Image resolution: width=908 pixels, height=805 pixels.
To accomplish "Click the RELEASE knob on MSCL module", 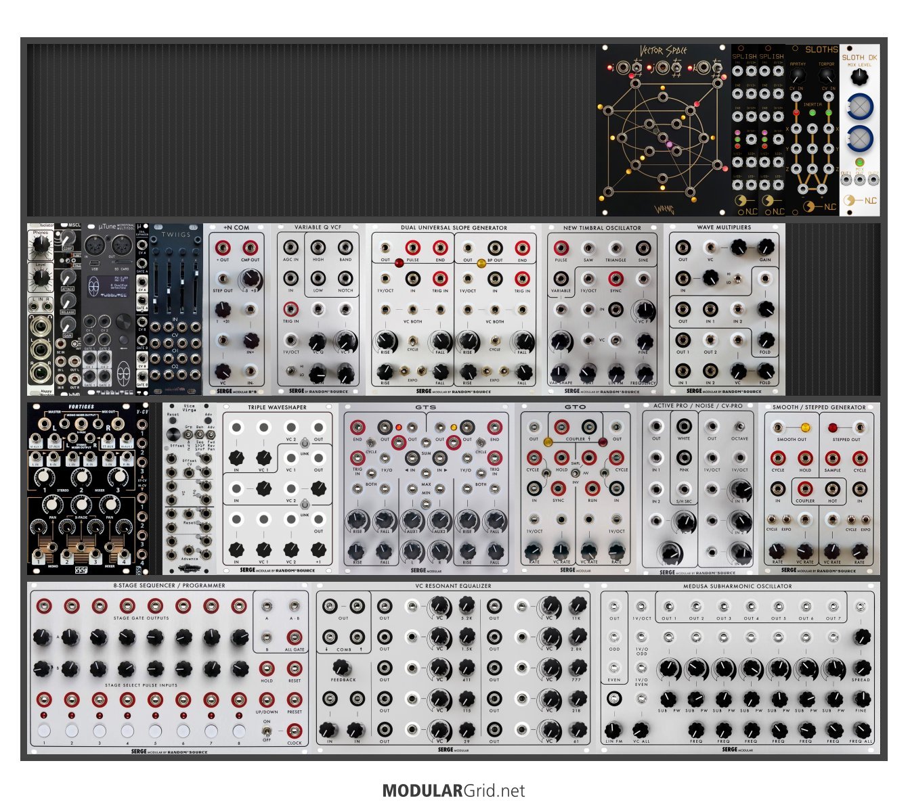I will (x=67, y=300).
